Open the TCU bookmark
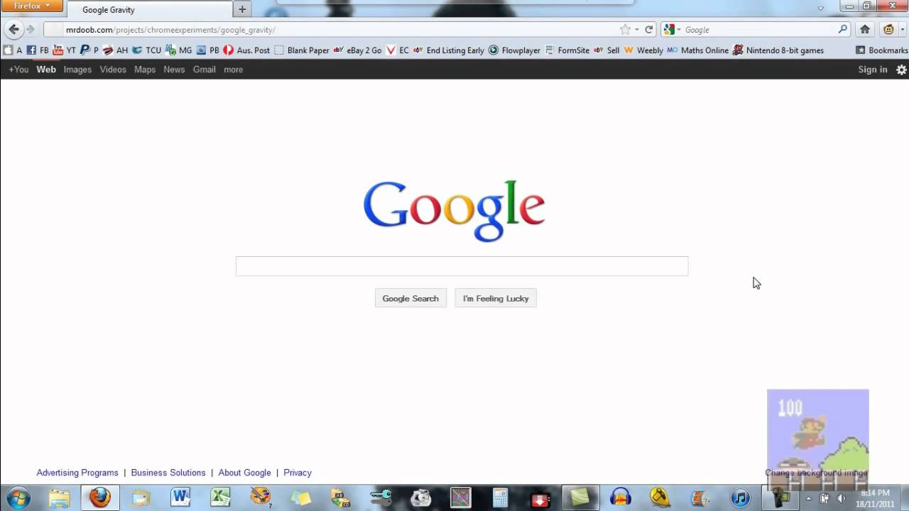 point(146,50)
